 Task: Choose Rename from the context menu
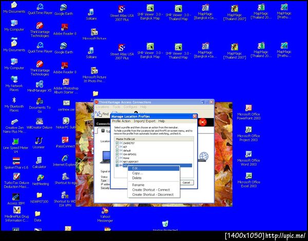point(153,185)
